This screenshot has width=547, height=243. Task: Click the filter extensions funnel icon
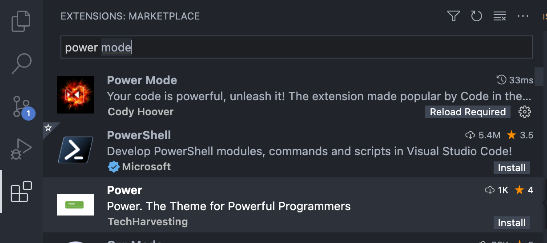click(453, 16)
